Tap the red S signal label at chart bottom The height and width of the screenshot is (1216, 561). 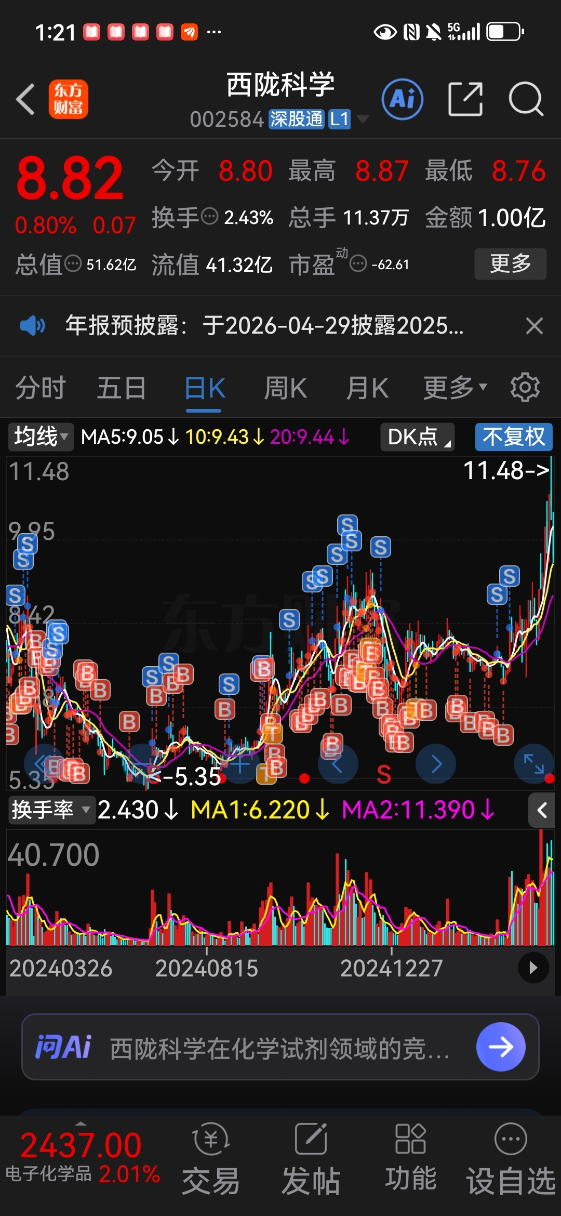(383, 775)
